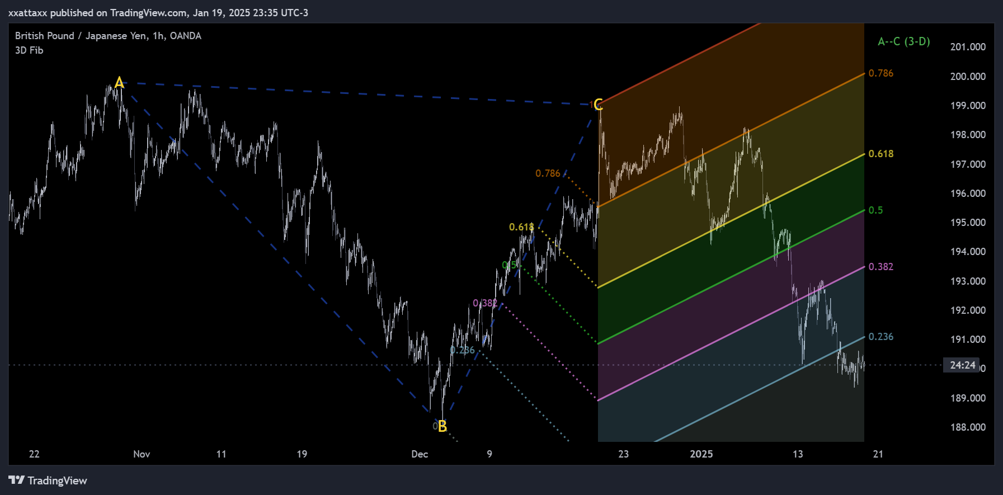Click the 191.000 price axis label
1003x495 pixels.
pyautogui.click(x=968, y=340)
